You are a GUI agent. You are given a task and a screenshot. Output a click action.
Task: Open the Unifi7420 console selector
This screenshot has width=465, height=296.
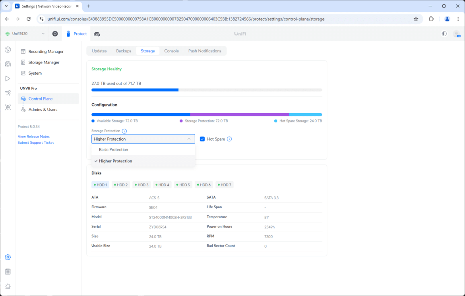tap(25, 34)
